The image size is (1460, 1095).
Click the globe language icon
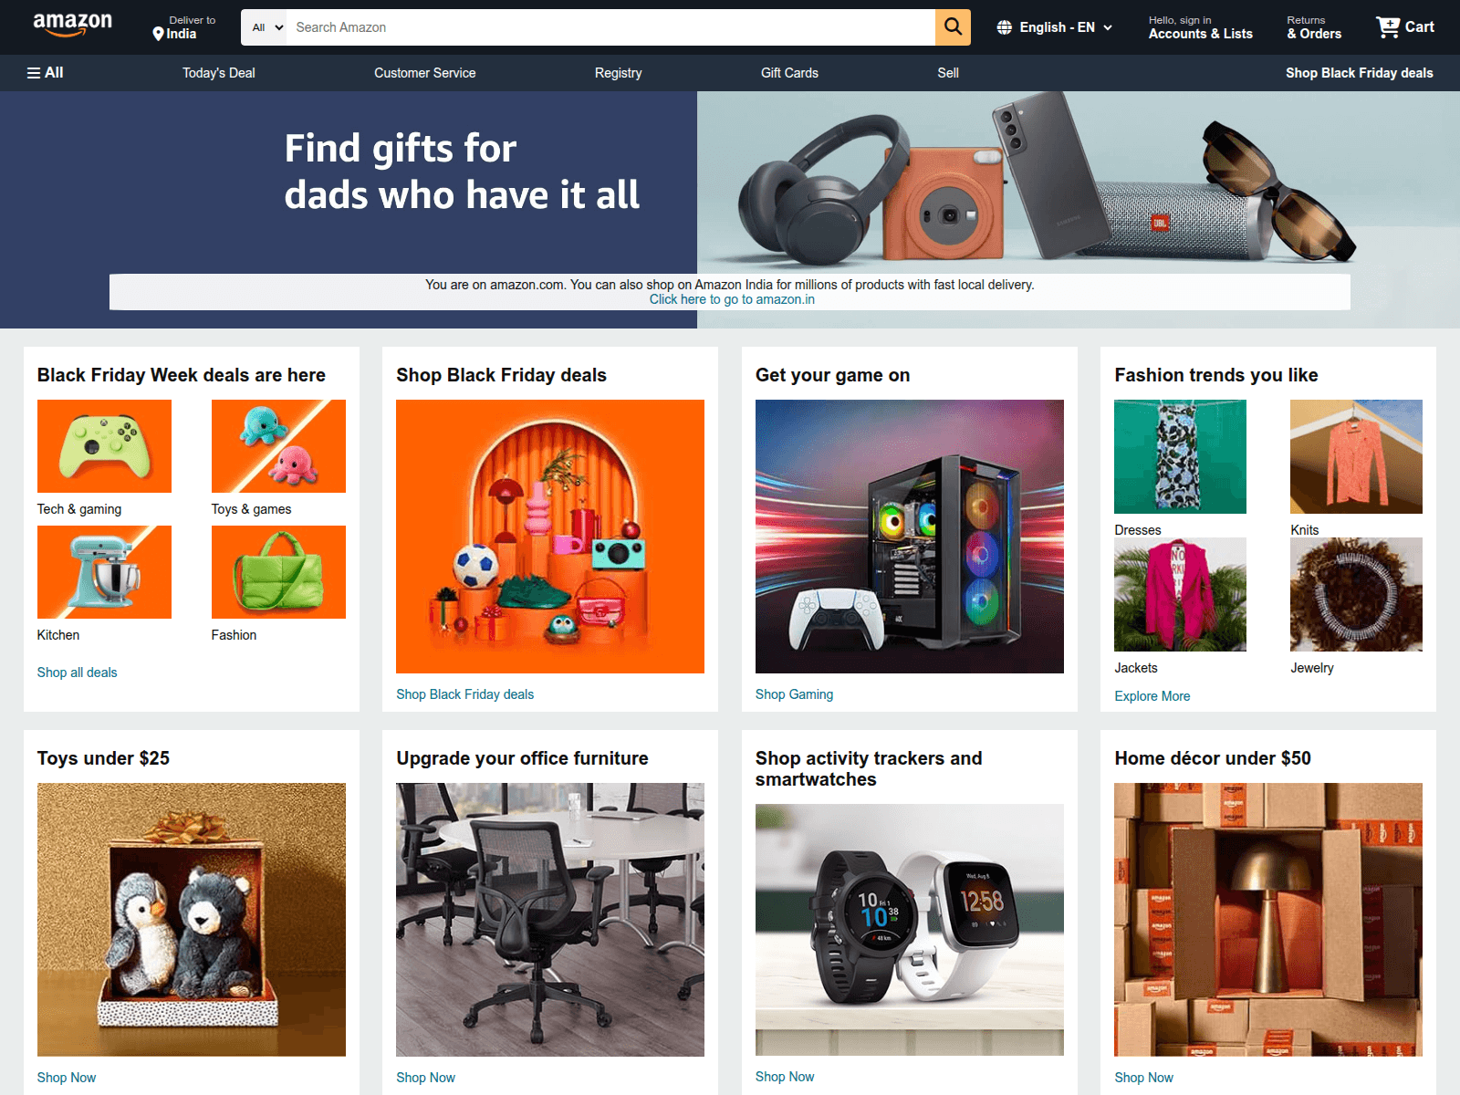coord(1005,27)
